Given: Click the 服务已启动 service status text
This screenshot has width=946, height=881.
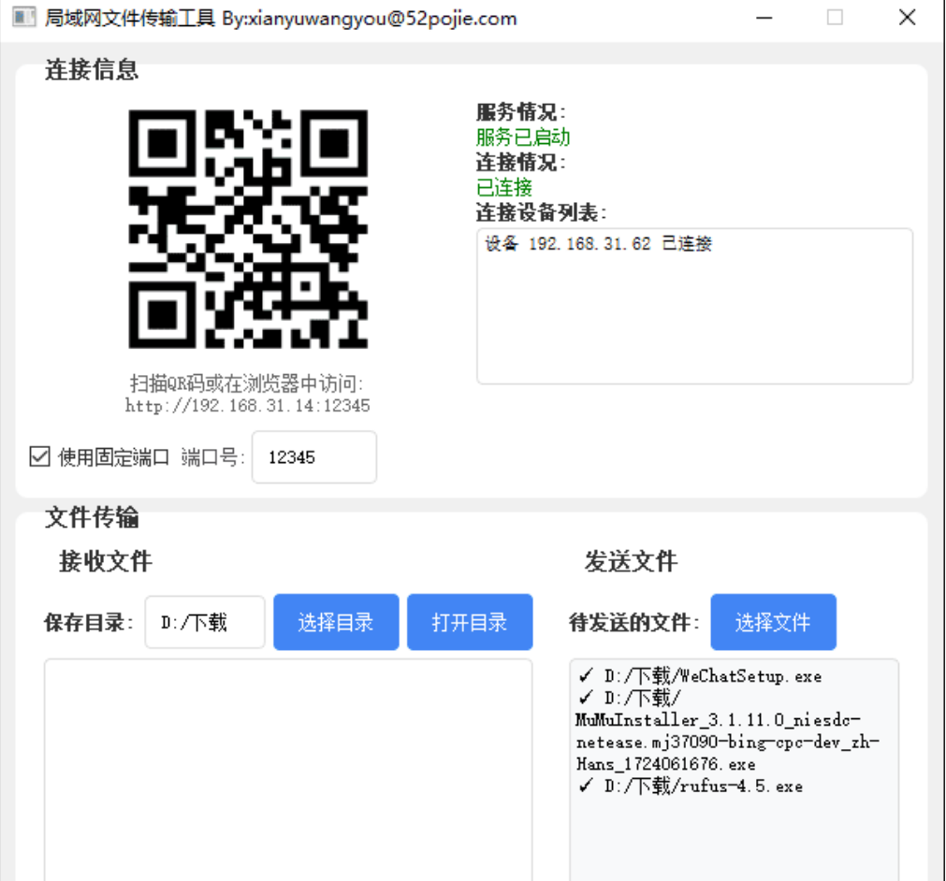Looking at the screenshot, I should click(x=522, y=137).
